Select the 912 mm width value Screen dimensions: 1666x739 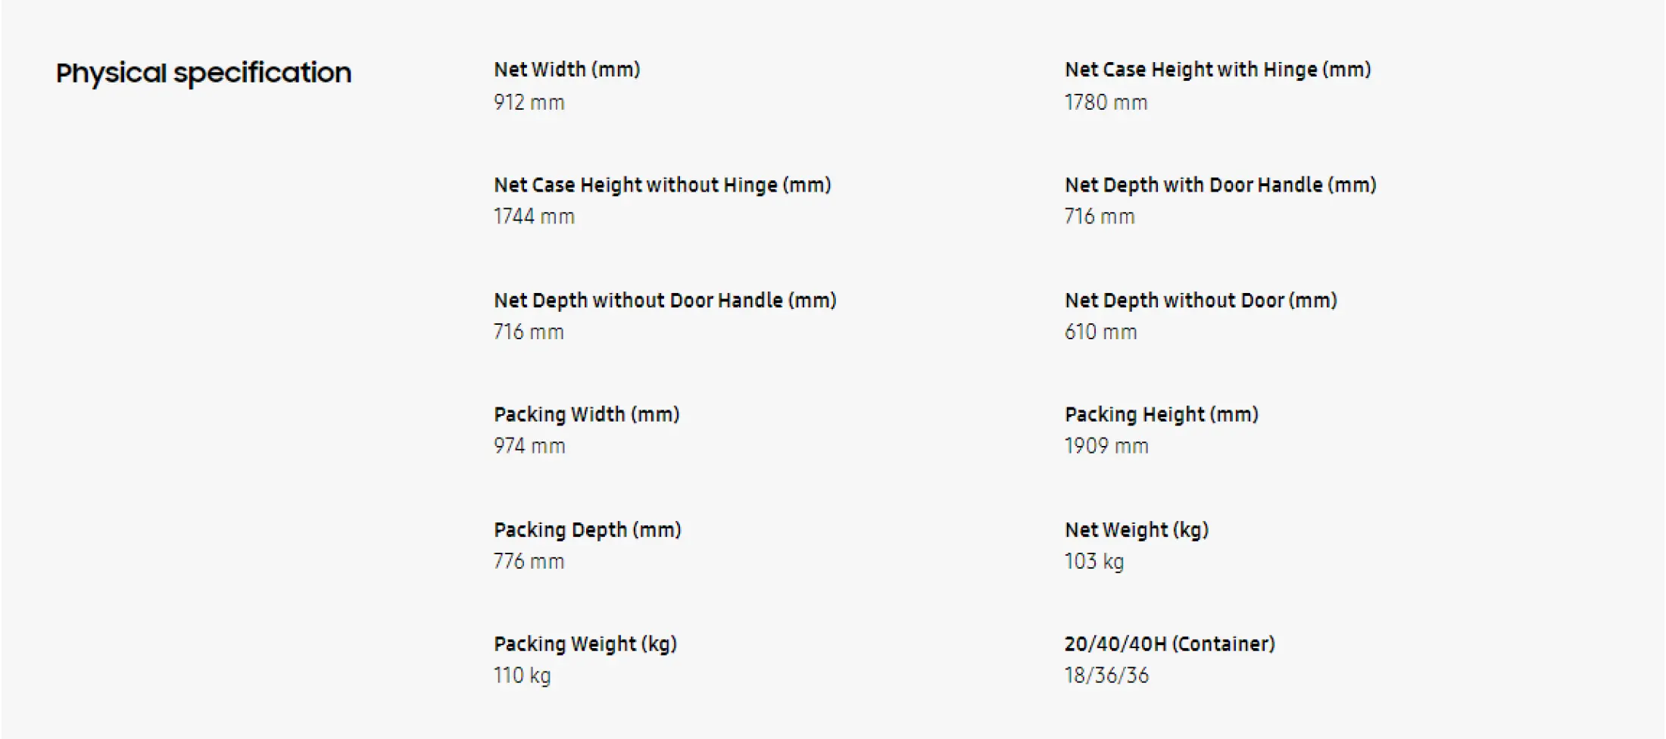(x=529, y=102)
